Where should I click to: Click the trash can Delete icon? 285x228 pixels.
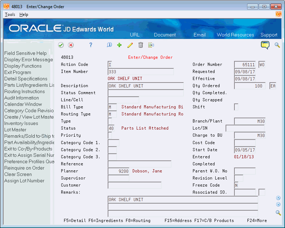[141, 45]
